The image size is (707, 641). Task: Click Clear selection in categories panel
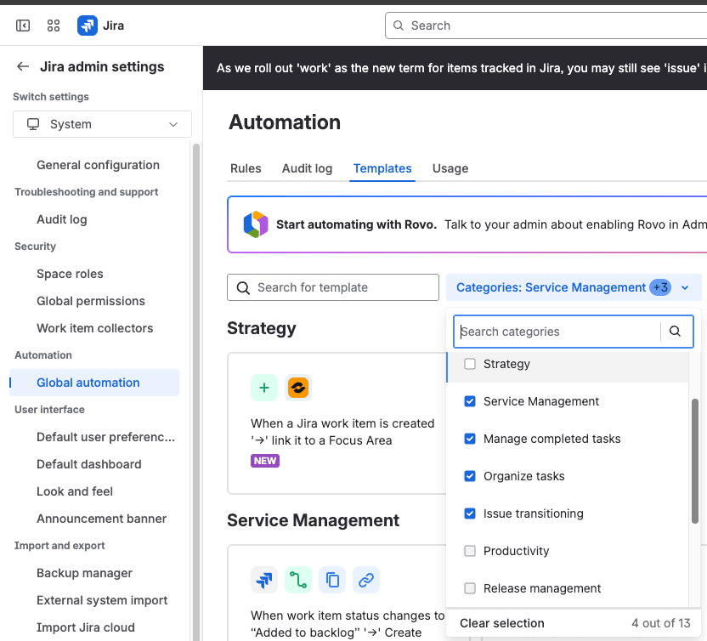coord(502,623)
